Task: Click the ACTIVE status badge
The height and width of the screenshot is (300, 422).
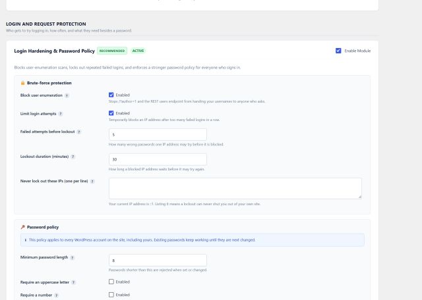Action: pos(138,51)
